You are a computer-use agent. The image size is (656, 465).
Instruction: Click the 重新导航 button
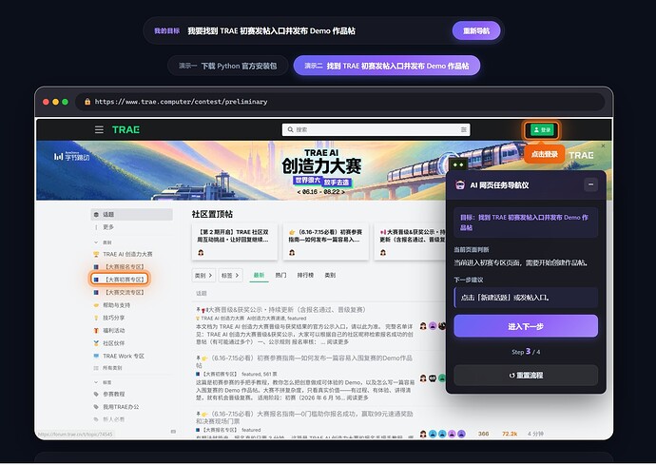coord(476,31)
